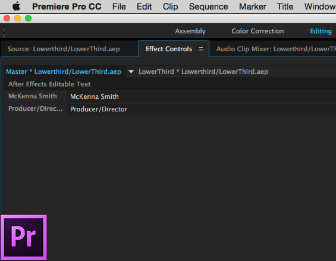
Task: Open the Premiere Pro CC menu
Action: 67,7
